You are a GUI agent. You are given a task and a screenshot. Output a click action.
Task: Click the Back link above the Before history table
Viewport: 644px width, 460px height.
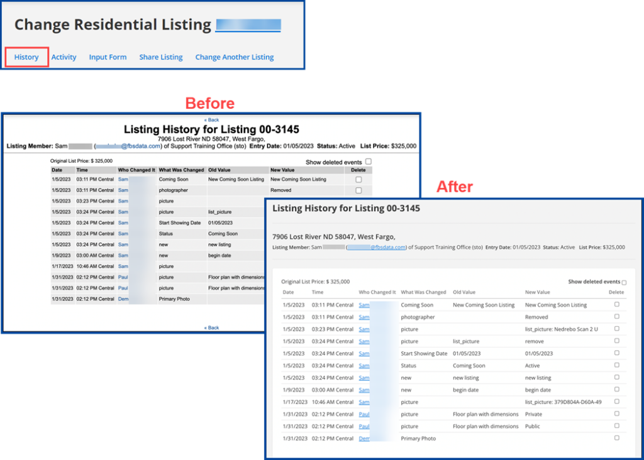pos(211,119)
